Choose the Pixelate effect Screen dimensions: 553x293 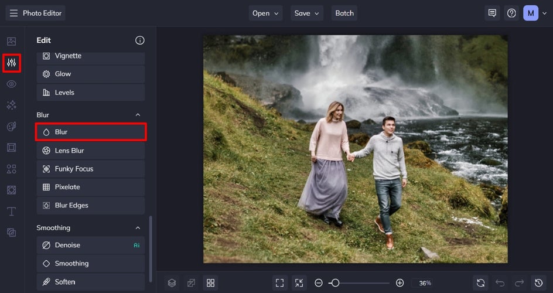(x=90, y=187)
